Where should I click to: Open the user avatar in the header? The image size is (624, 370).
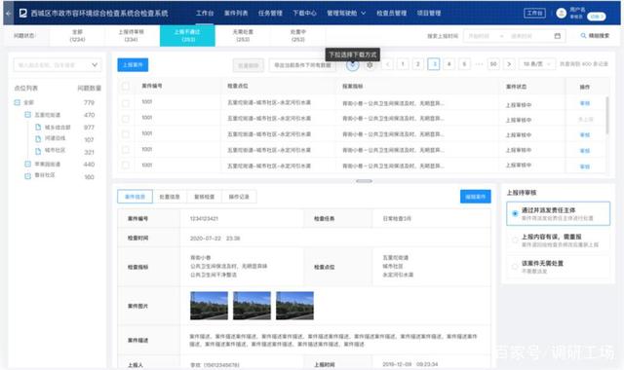(x=562, y=13)
